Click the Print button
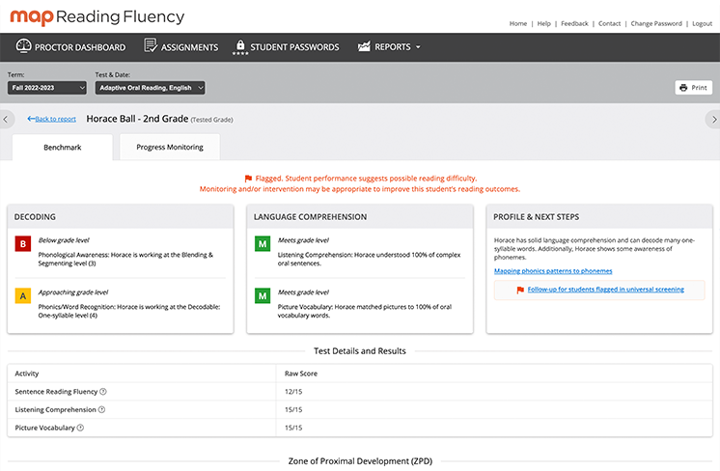 coord(693,88)
